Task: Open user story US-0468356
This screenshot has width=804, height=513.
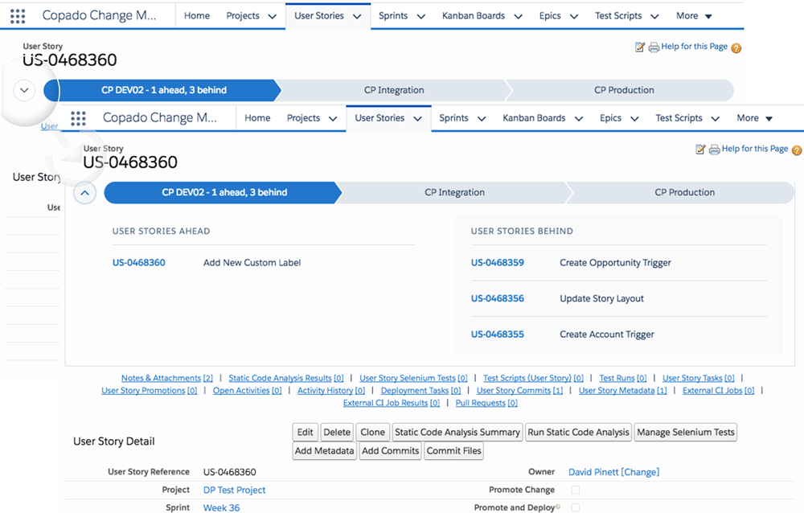Action: click(498, 298)
